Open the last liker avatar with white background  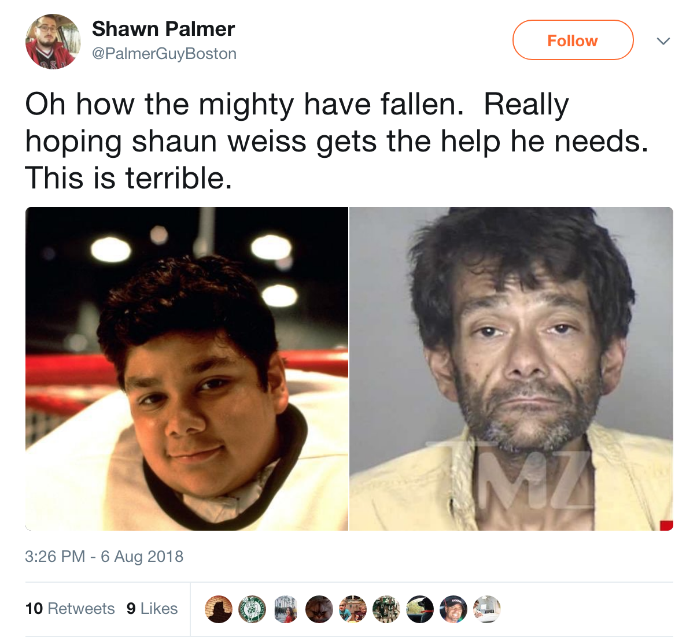click(x=487, y=609)
